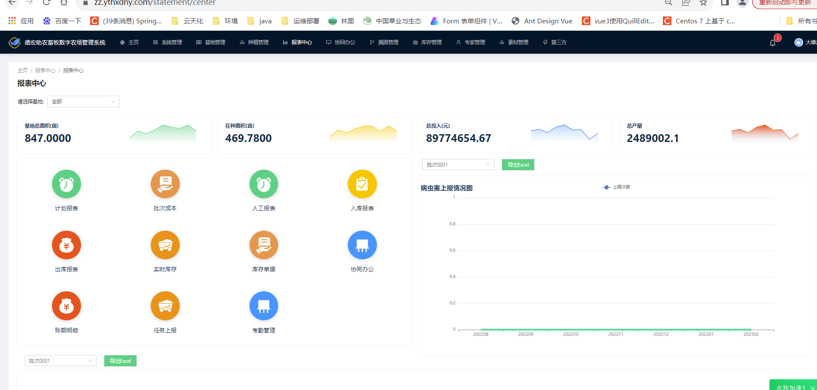Open the 环境 bookmark folder
The width and height of the screenshot is (817, 390).
tap(225, 21)
